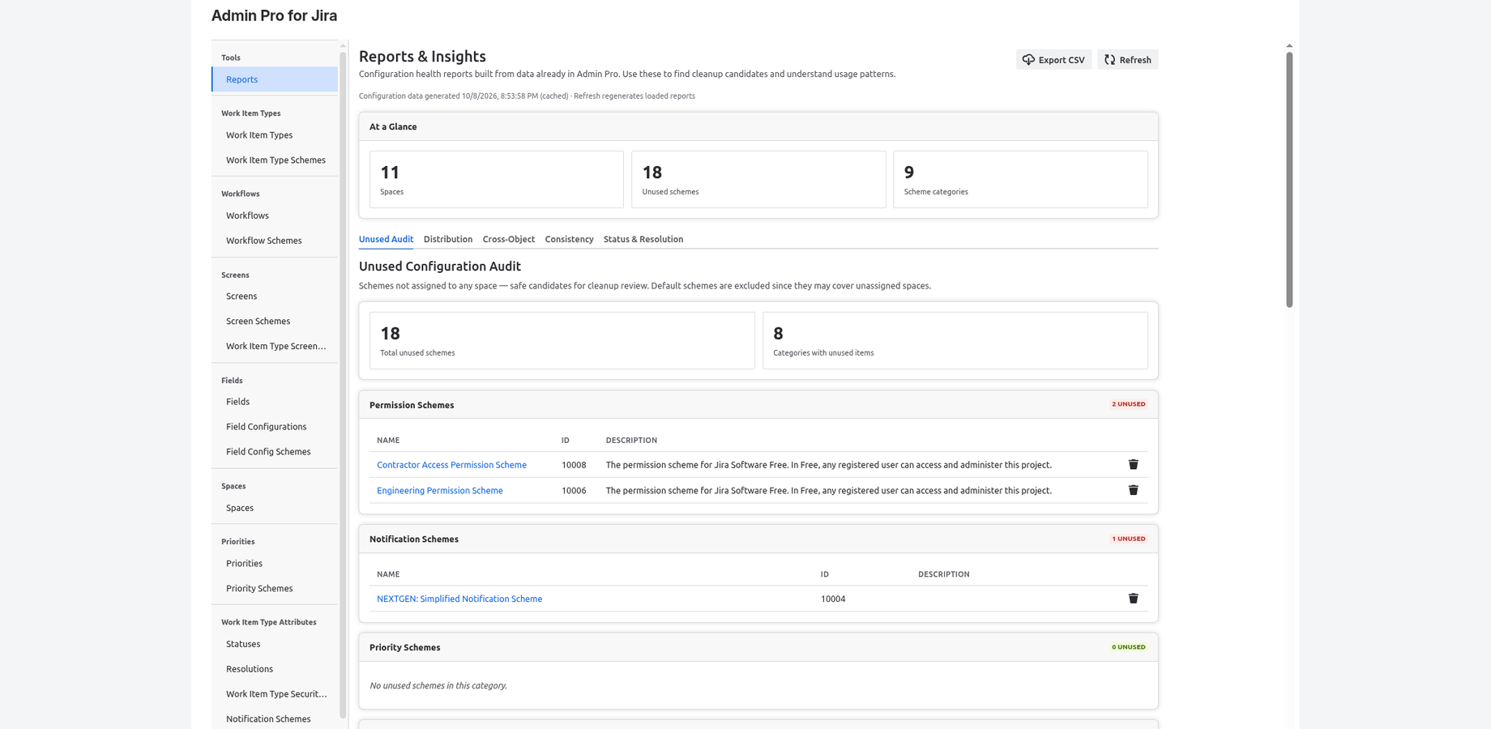This screenshot has height=729, width=1491.
Task: Open Contractor Access Permission Scheme link
Action: point(451,465)
